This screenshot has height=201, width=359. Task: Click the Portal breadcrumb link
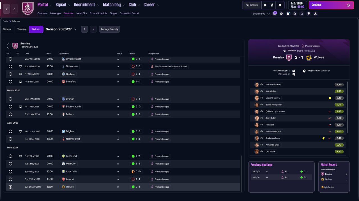click(5, 21)
